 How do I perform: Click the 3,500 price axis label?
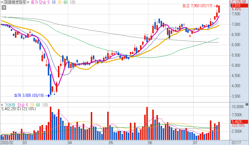pyautogui.click(x=236, y=96)
